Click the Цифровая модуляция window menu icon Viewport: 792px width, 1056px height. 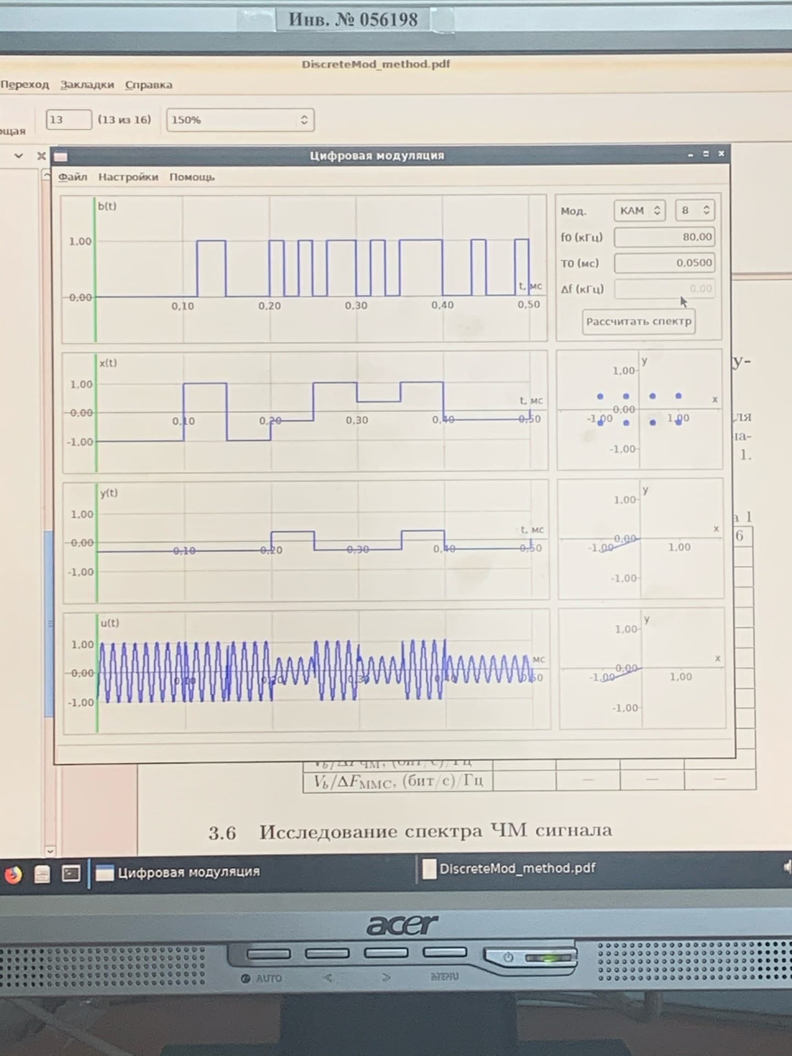(x=61, y=157)
